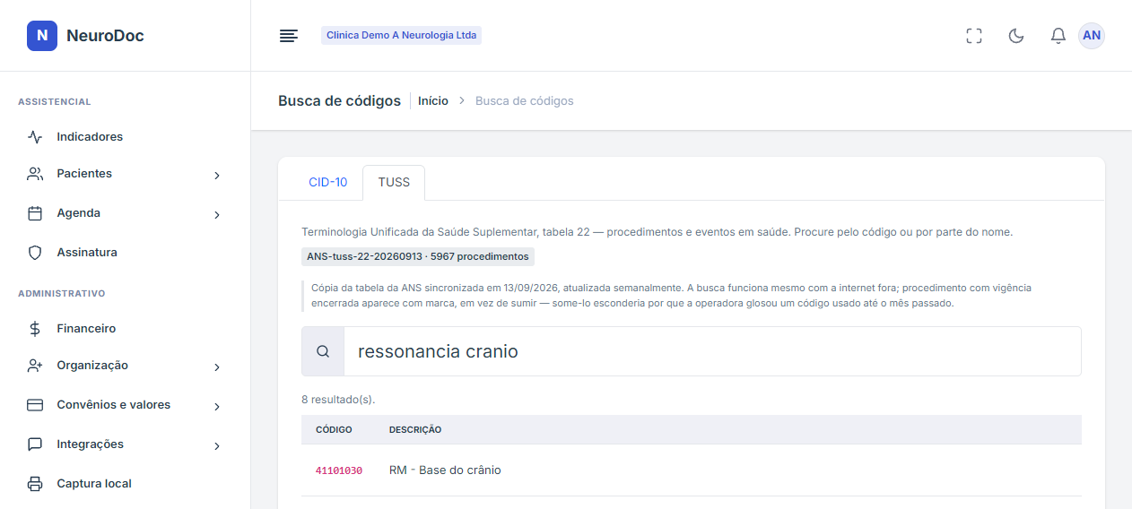Screen dimensions: 1132x509
Task: Click the ASSISTENCIAL section header
Action: pos(55,102)
